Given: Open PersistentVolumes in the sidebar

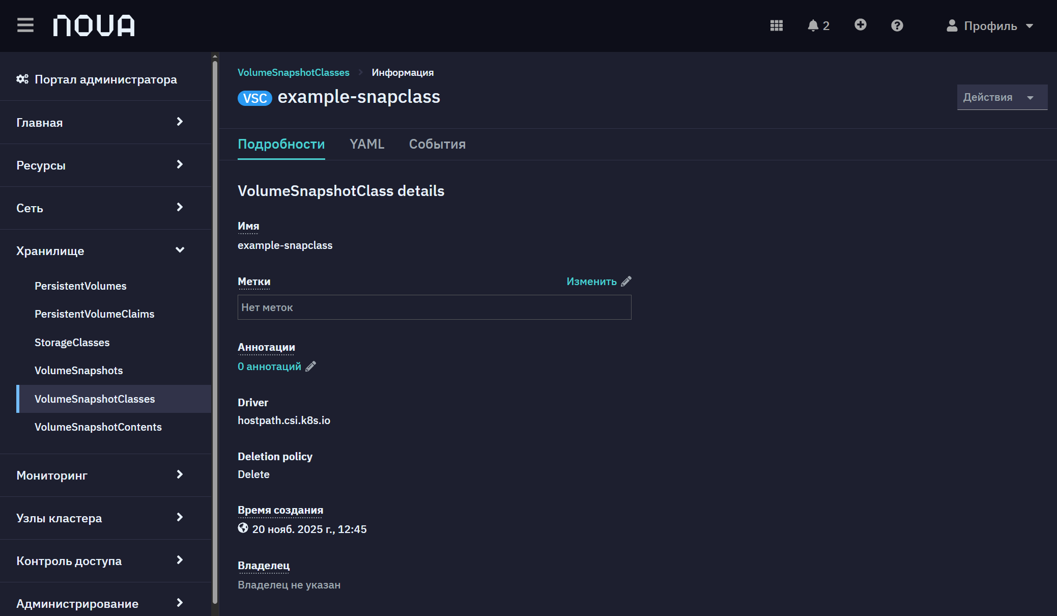Looking at the screenshot, I should (x=80, y=286).
